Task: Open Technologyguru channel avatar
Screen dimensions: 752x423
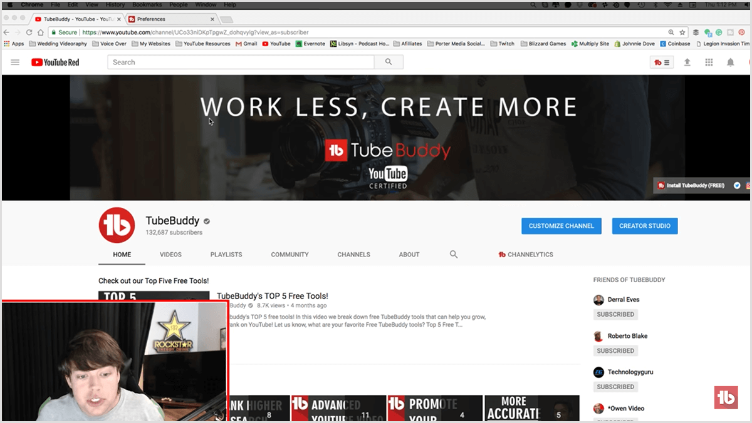Action: coord(598,372)
